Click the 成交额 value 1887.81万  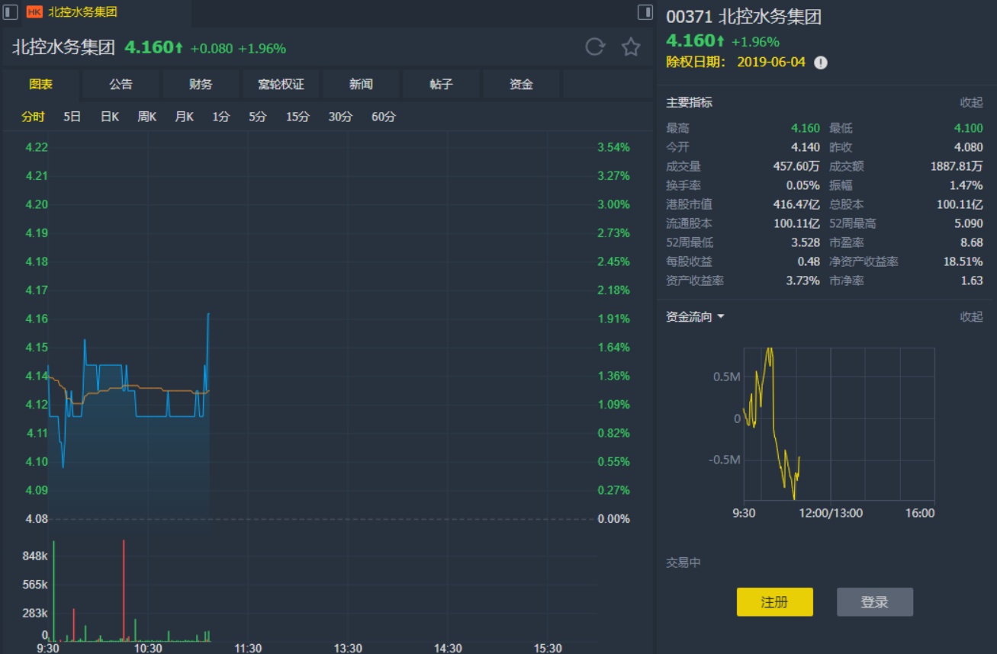[x=956, y=166]
